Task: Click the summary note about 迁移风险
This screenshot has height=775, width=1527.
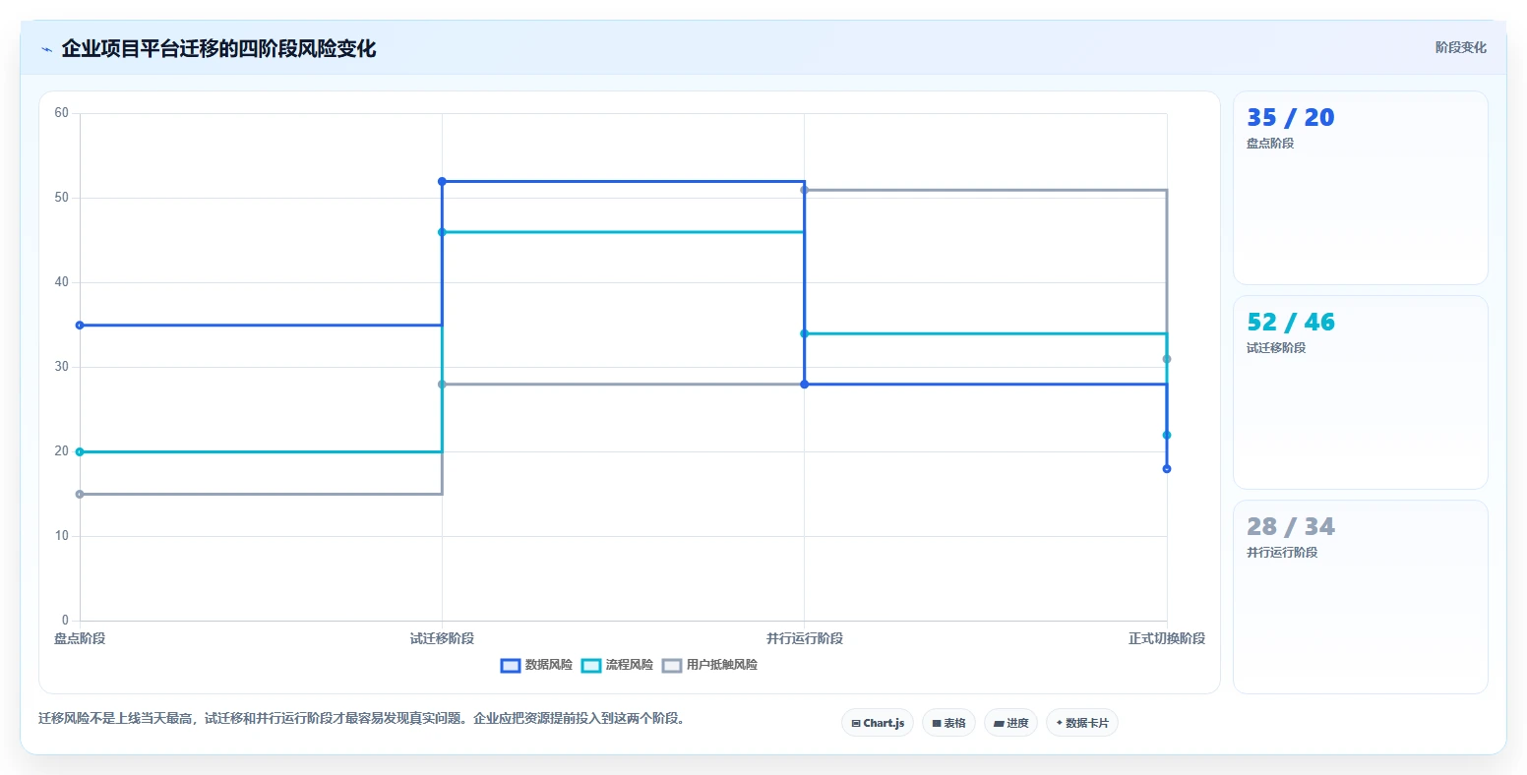Action: coord(362,719)
